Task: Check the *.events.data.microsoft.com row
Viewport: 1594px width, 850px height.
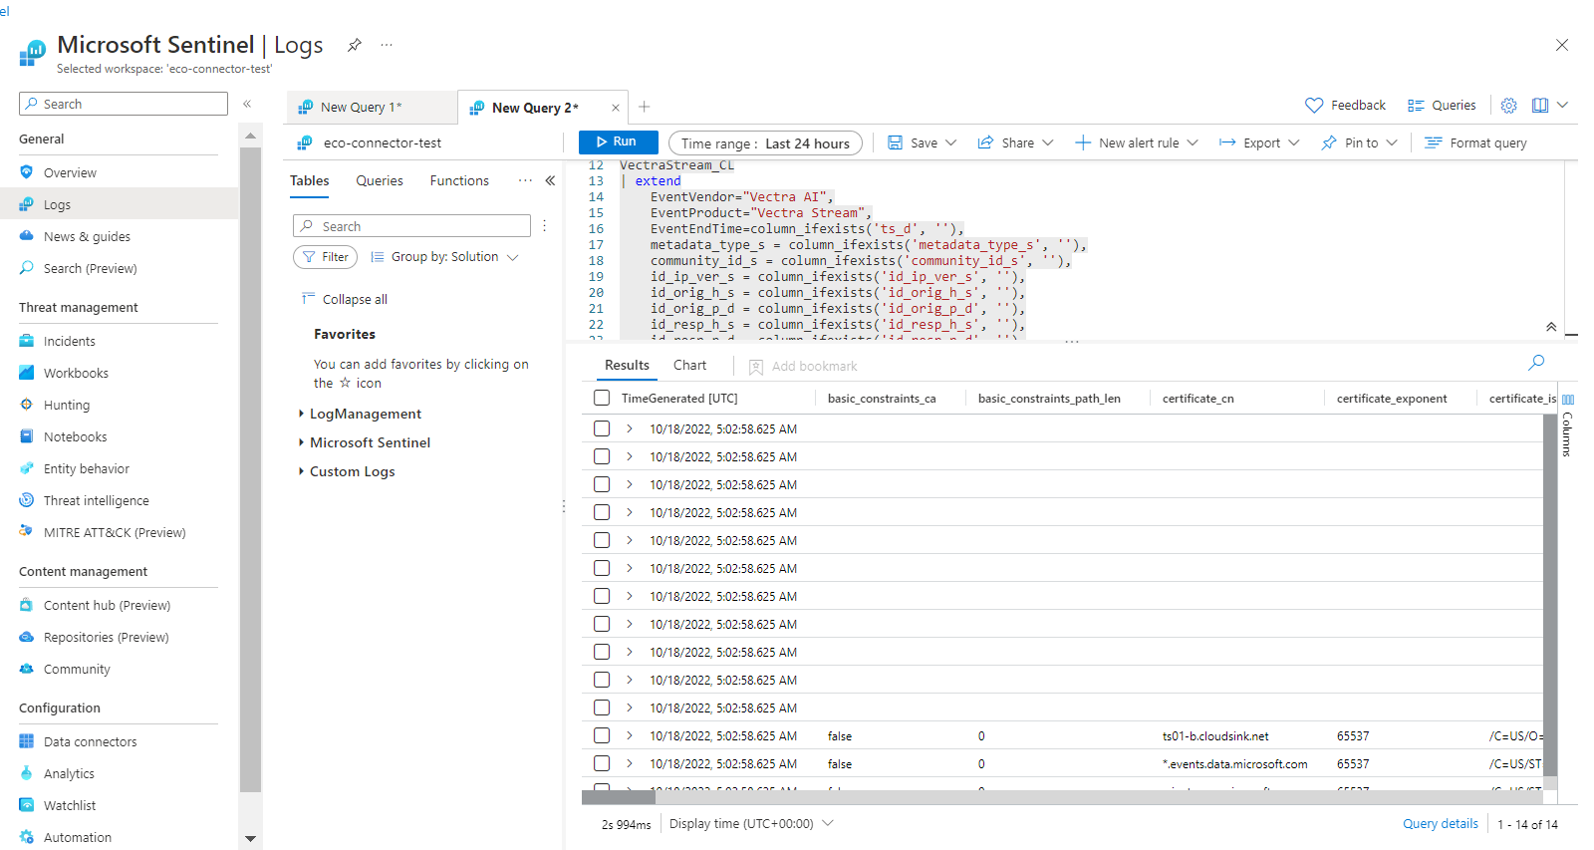Action: pyautogui.click(x=602, y=763)
